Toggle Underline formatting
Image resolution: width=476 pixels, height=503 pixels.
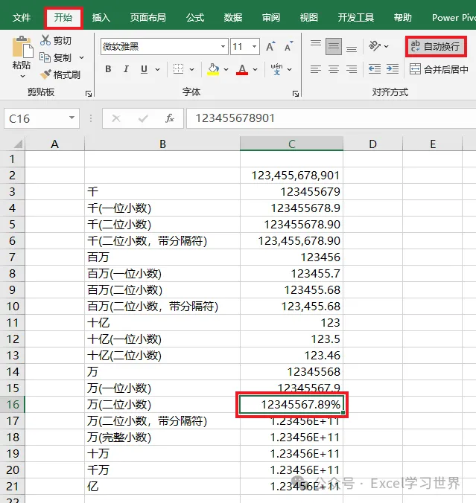click(145, 69)
